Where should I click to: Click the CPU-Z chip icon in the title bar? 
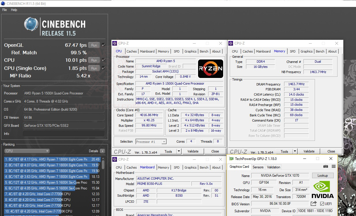pyautogui.click(x=115, y=43)
